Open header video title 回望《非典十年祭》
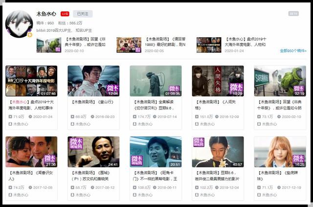Screen dimensions: 313x207 85,42
